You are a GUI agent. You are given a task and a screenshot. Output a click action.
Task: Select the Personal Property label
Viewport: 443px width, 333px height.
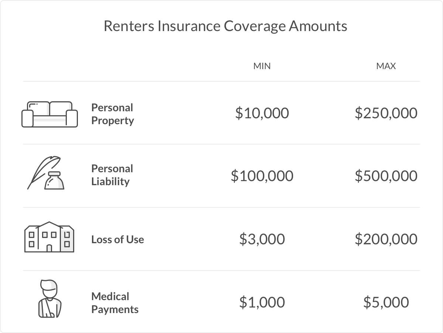point(112,114)
